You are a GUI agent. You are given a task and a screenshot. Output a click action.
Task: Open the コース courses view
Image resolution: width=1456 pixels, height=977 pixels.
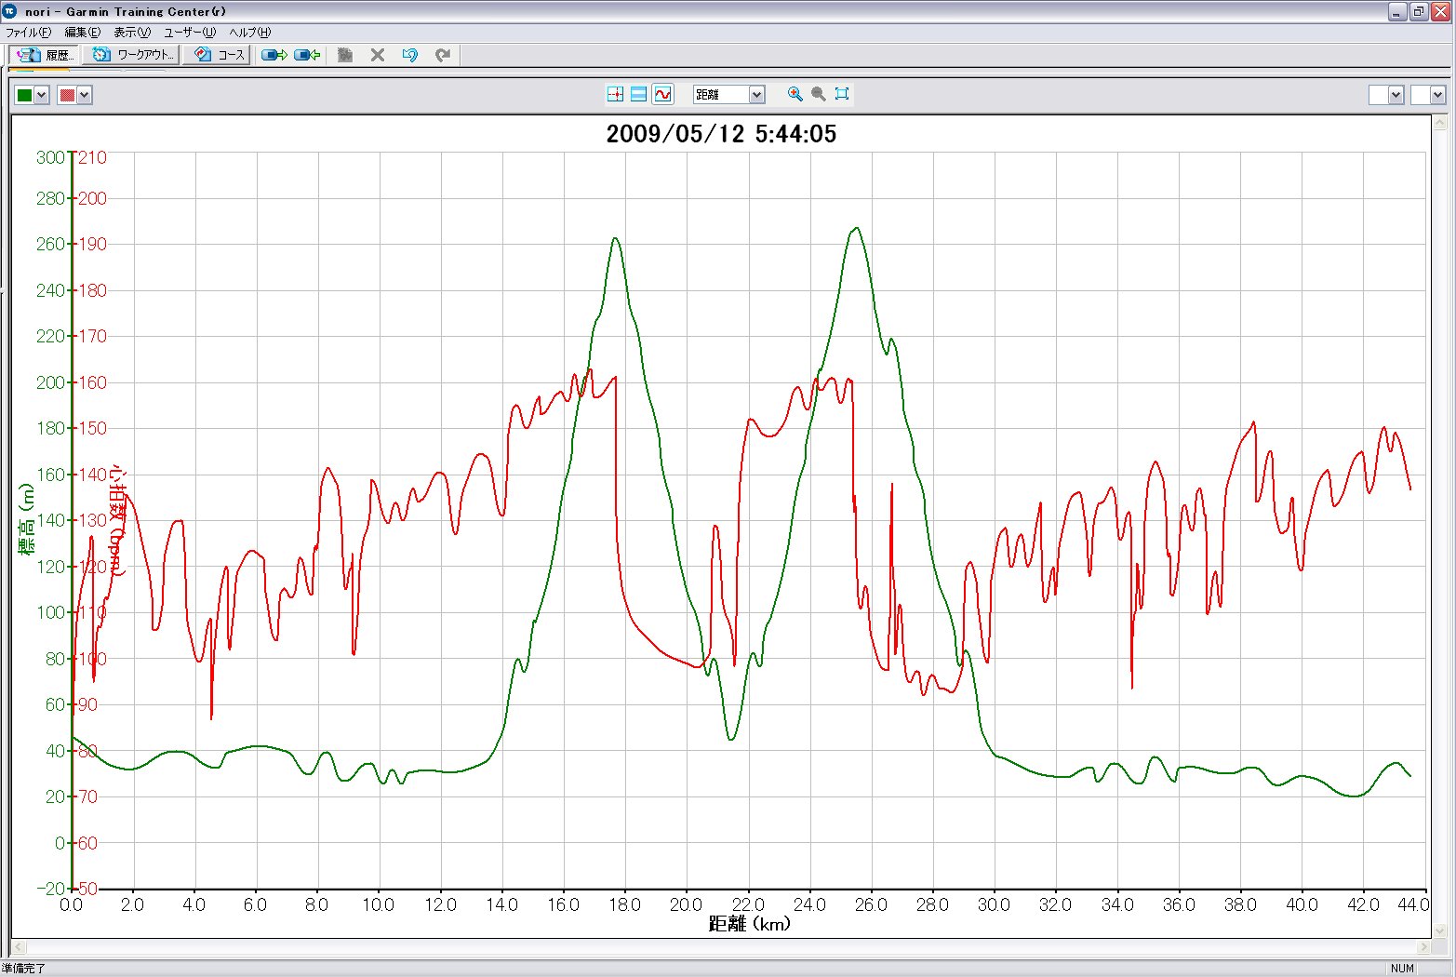(x=219, y=55)
